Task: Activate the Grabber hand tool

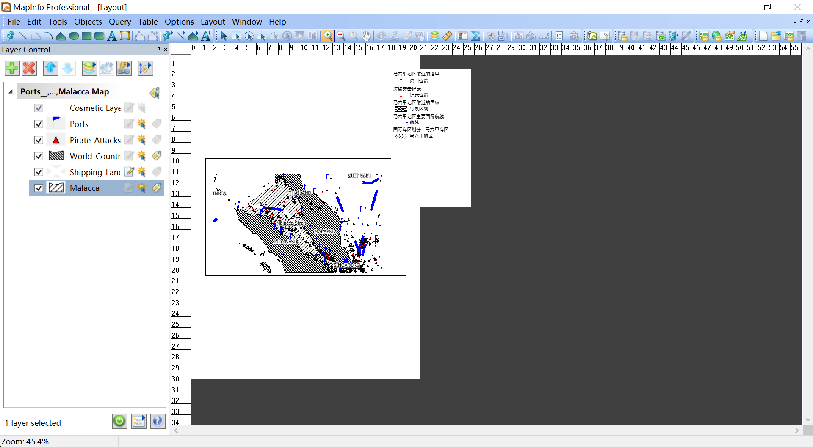Action: 366,36
